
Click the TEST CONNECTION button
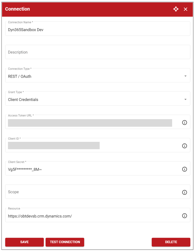click(x=65, y=242)
